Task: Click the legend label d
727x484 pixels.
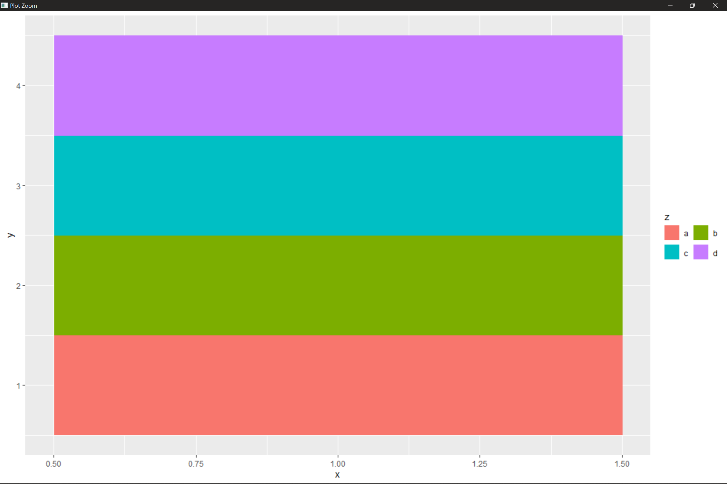Action: click(715, 253)
